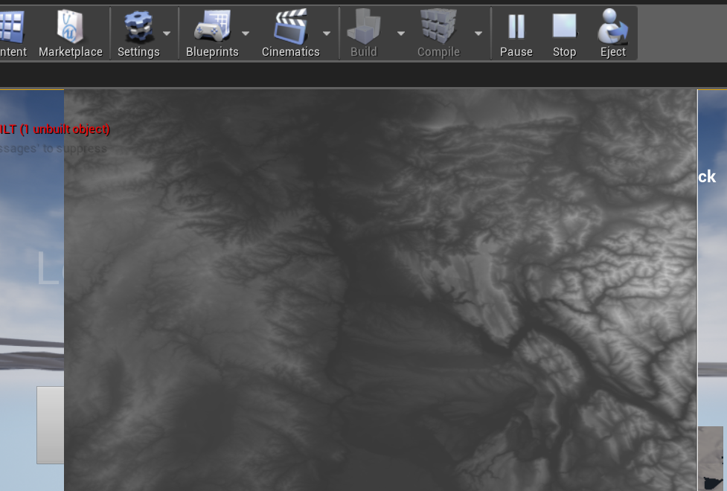Select the small terrain thumbnail at bottom right
This screenshot has width=727, height=491.
pyautogui.click(x=712, y=458)
